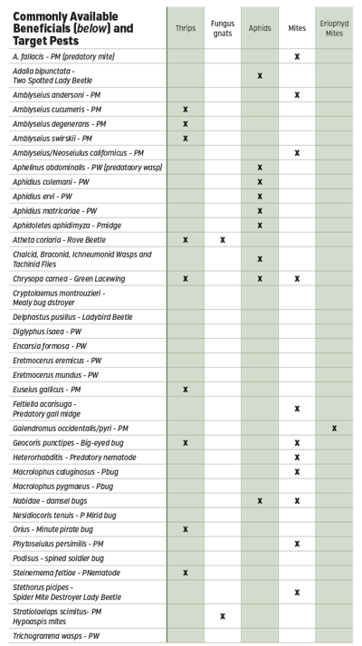Select row 'Delphastus pusillus - Ladybird Beetle'
Image resolution: width=362 pixels, height=646 pixels.
pyautogui.click(x=181, y=317)
